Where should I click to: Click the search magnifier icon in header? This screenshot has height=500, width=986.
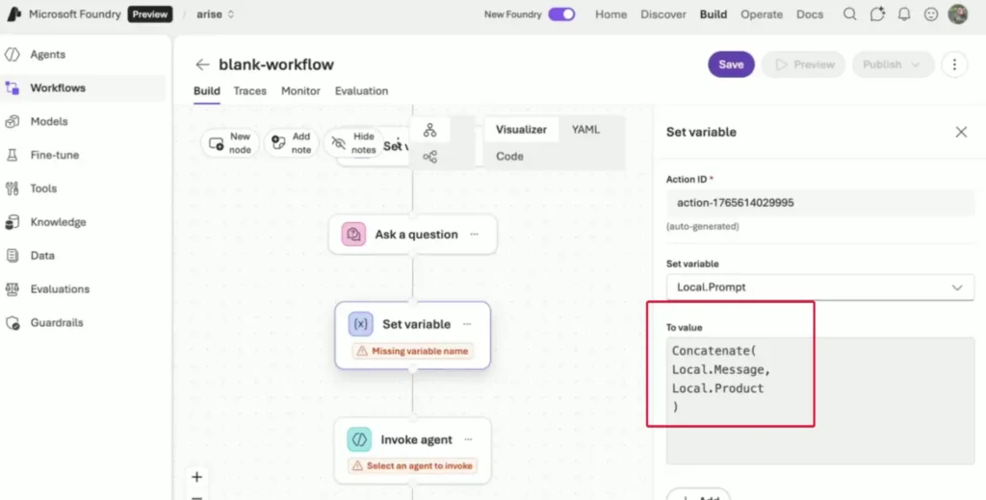pyautogui.click(x=849, y=14)
